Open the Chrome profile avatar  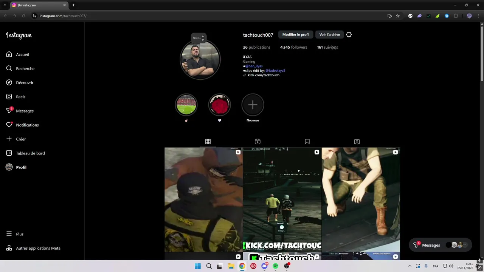tap(469, 16)
